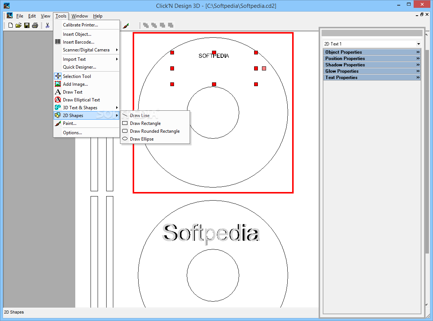Click the Save floppy disk icon

pos(27,25)
